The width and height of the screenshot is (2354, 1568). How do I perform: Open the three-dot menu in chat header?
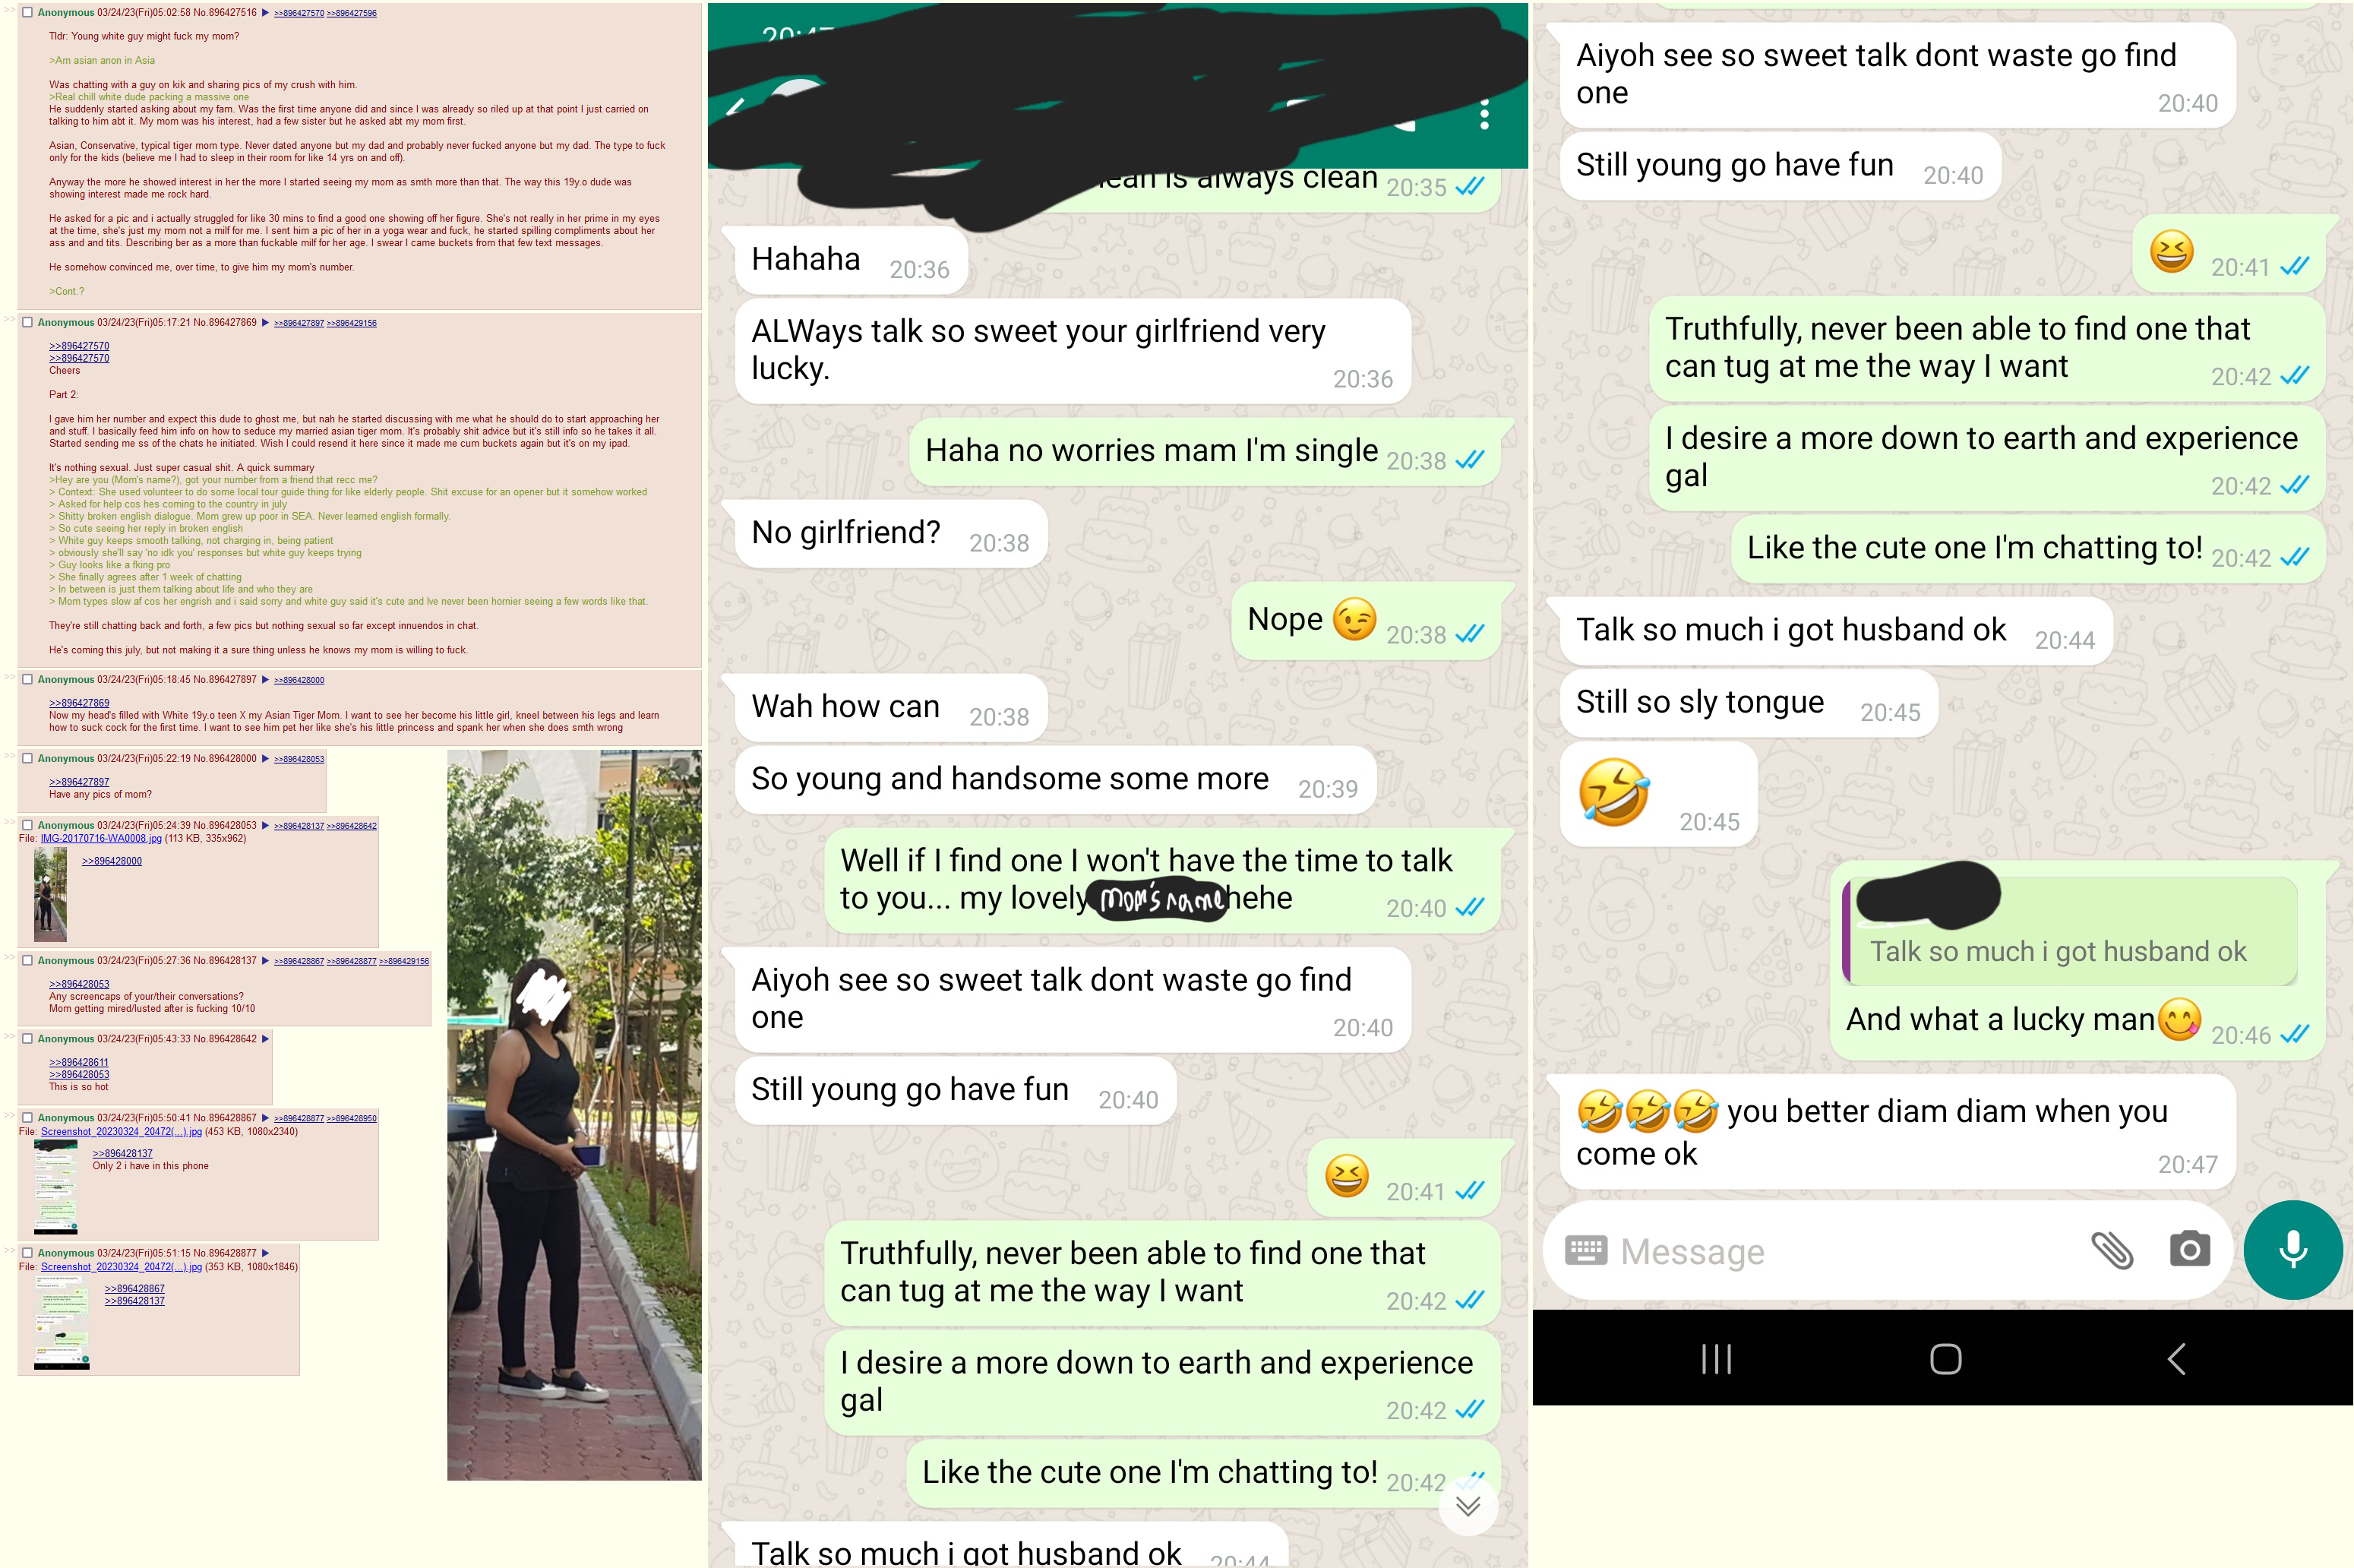click(1484, 114)
